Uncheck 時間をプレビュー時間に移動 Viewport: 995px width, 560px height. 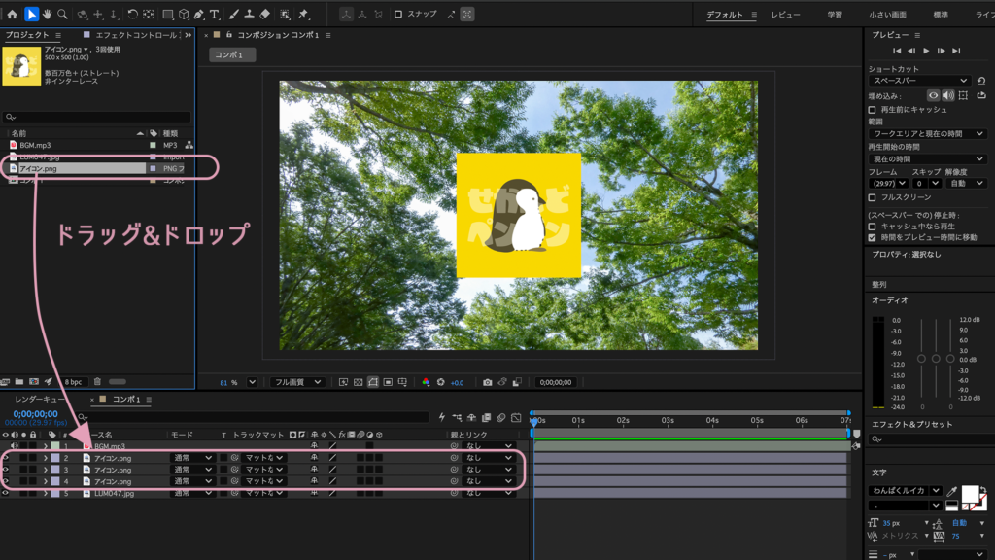click(x=873, y=237)
